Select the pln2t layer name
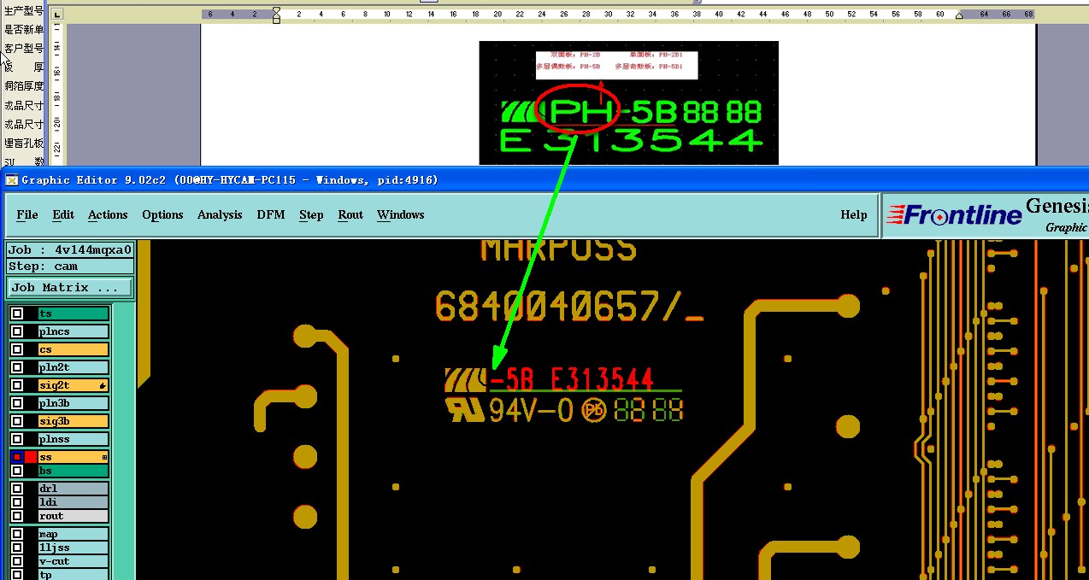Screen dimensions: 1089x580 point(74,367)
